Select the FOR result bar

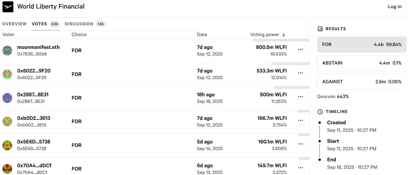[x=362, y=44]
